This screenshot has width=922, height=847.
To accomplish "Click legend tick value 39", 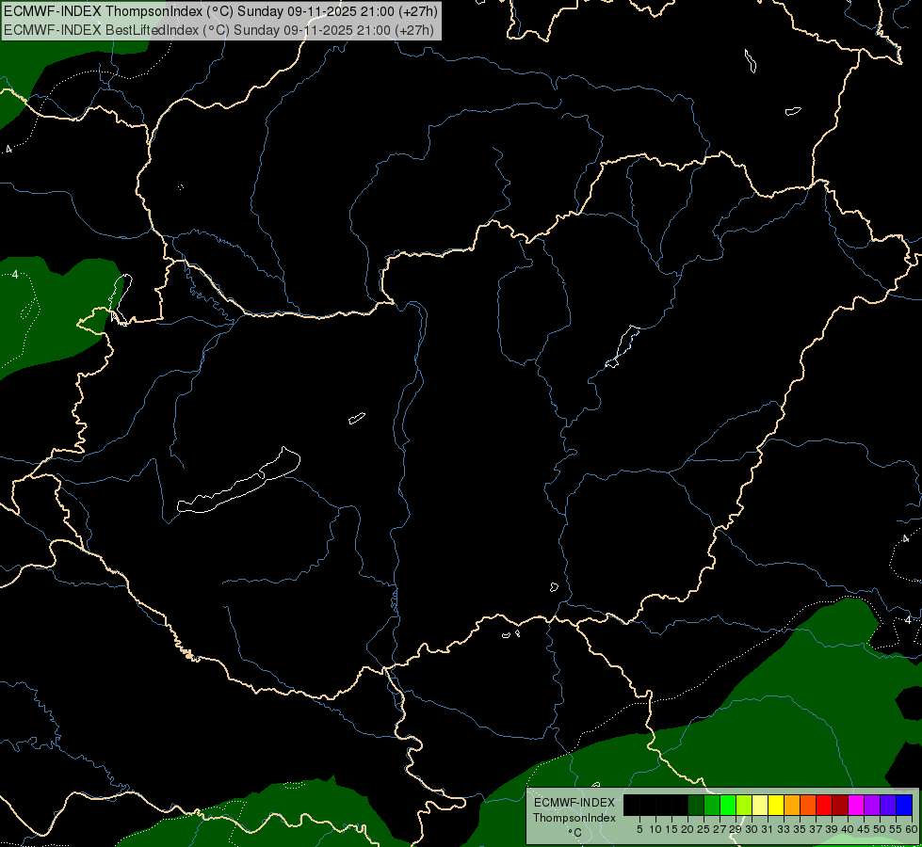I will click(x=832, y=829).
